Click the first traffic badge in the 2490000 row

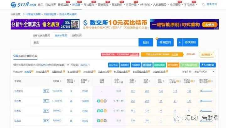pyautogui.click(x=99, y=111)
